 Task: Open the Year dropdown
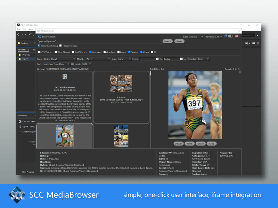124,59
